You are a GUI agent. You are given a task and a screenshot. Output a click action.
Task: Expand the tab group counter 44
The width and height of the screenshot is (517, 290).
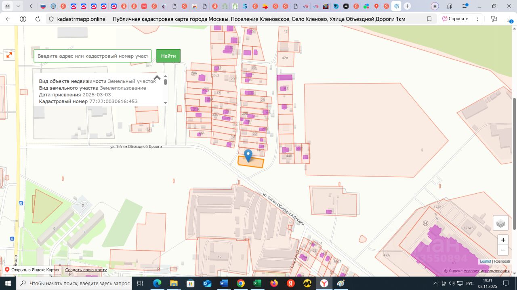8,6
